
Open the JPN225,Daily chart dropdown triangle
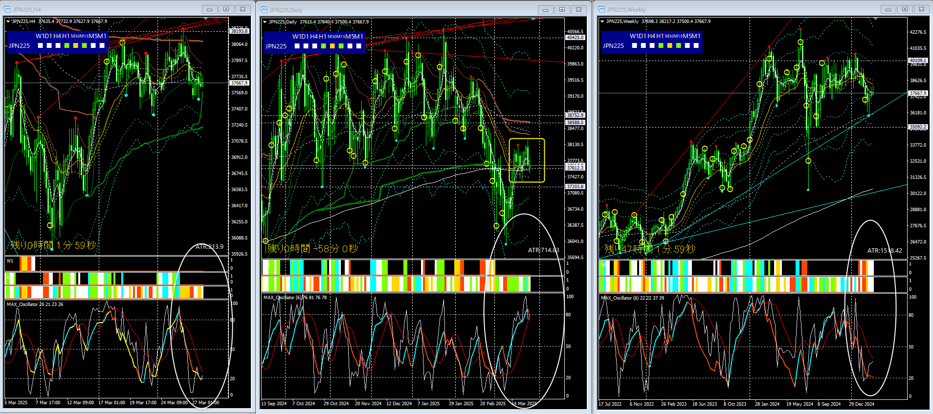pos(265,22)
